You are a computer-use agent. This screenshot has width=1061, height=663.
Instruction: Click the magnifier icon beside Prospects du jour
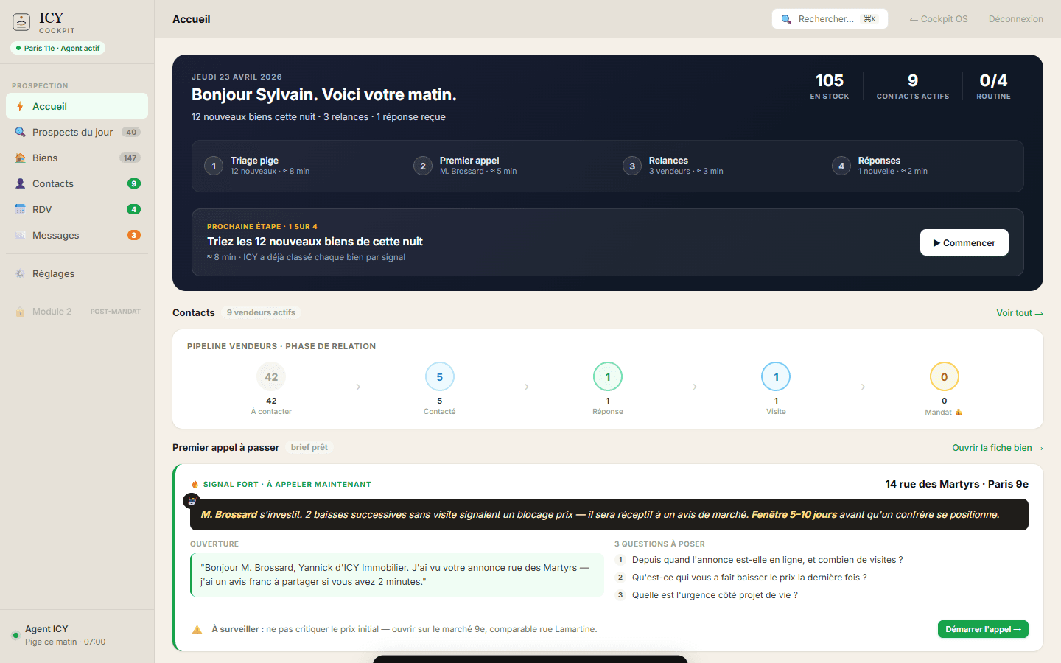click(20, 132)
